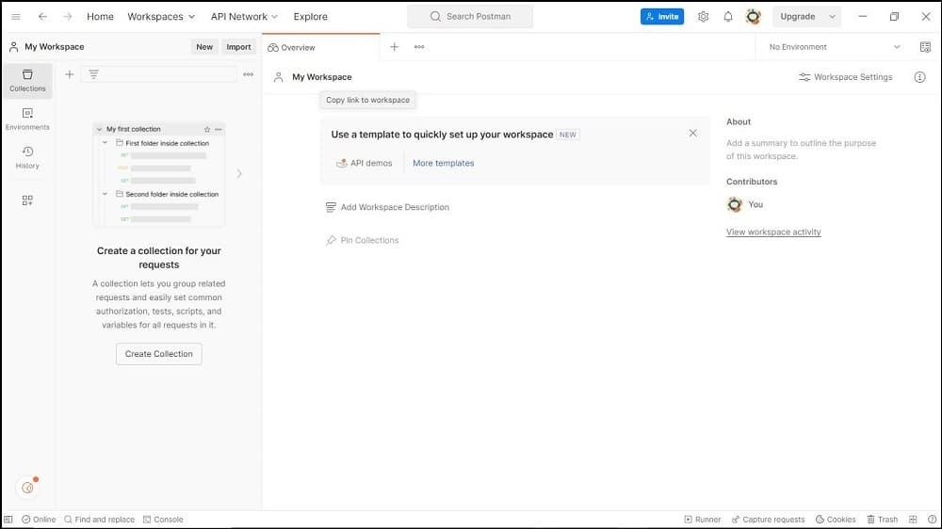Go forward with the right arrow
The width and height of the screenshot is (942, 529).
(67, 17)
